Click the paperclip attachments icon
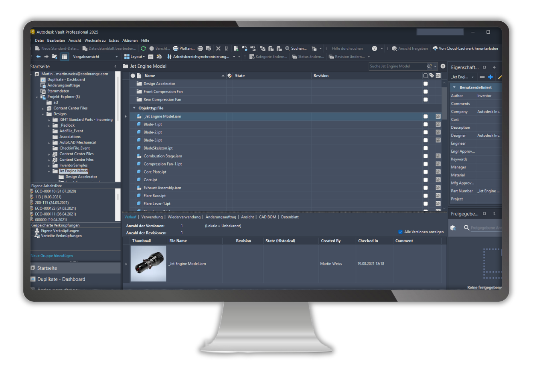 (x=227, y=49)
